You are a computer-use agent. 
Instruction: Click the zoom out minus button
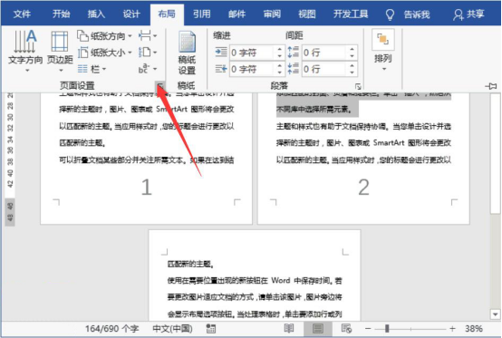[368, 329]
